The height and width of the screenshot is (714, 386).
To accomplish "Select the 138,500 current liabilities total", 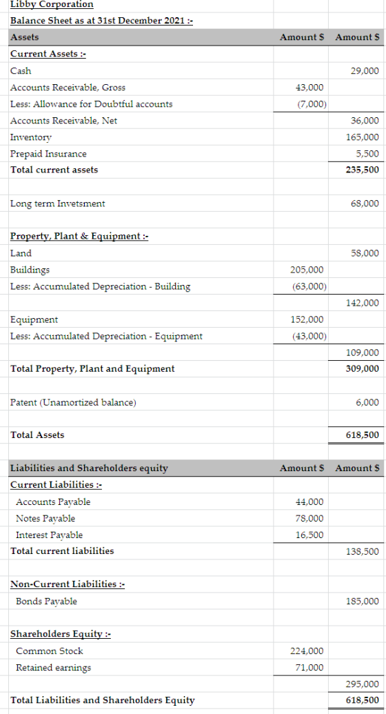I will pos(363,552).
